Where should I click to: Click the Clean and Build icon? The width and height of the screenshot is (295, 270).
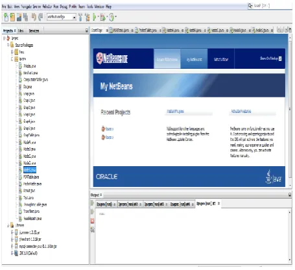88,17
